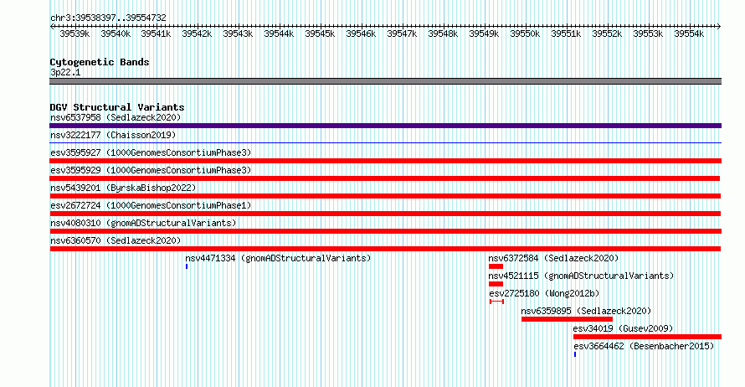Click the short red nsv4521115 bar

tap(496, 284)
